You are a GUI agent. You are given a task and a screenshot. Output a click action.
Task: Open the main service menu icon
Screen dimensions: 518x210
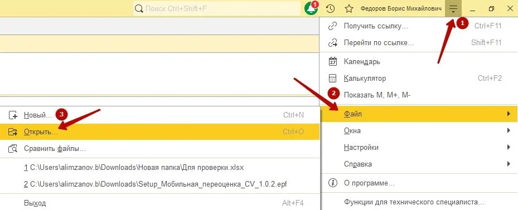pyautogui.click(x=453, y=8)
